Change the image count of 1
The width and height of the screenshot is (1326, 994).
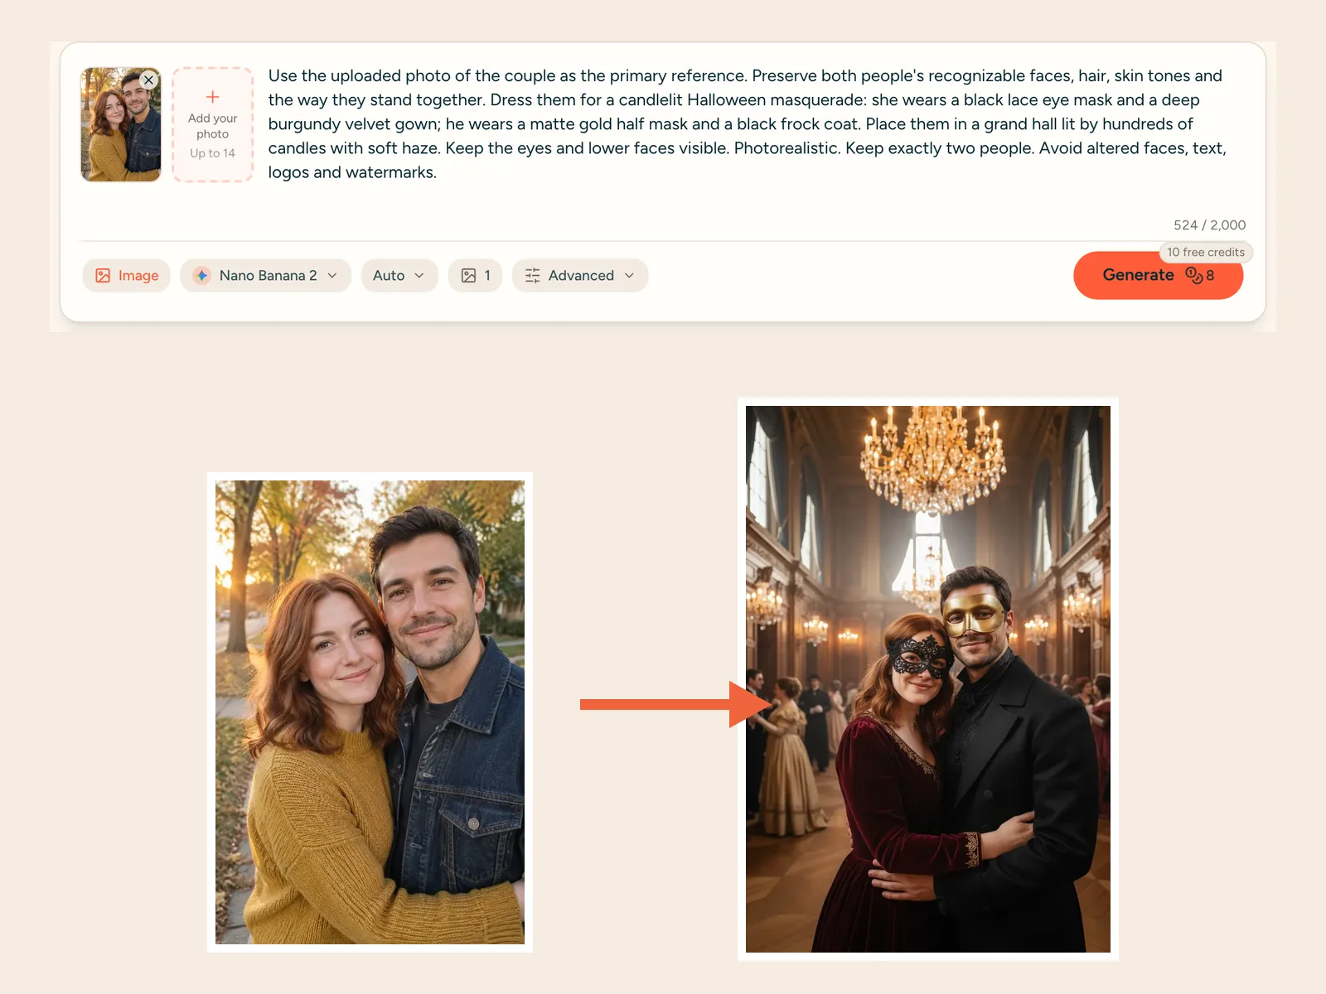pyautogui.click(x=475, y=276)
